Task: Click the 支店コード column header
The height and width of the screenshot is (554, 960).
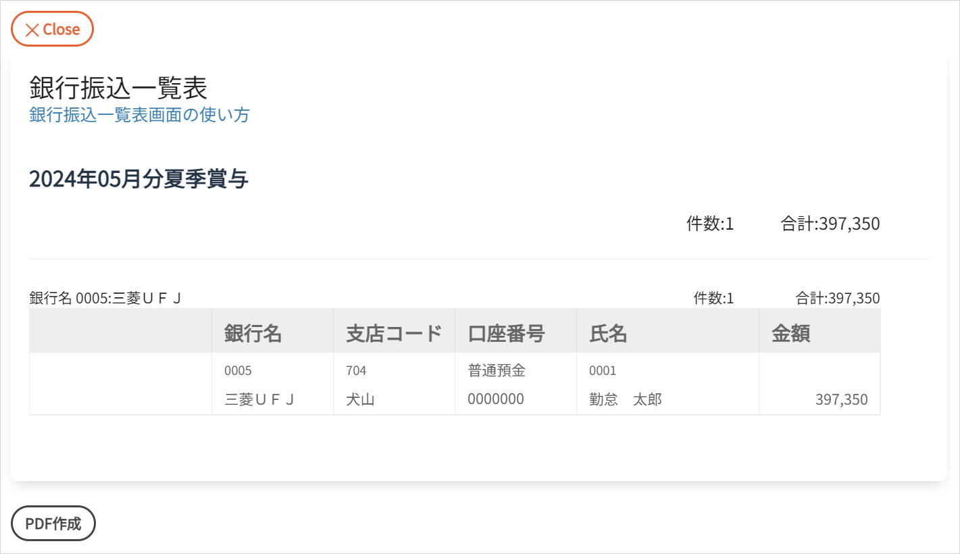Action: point(394,333)
